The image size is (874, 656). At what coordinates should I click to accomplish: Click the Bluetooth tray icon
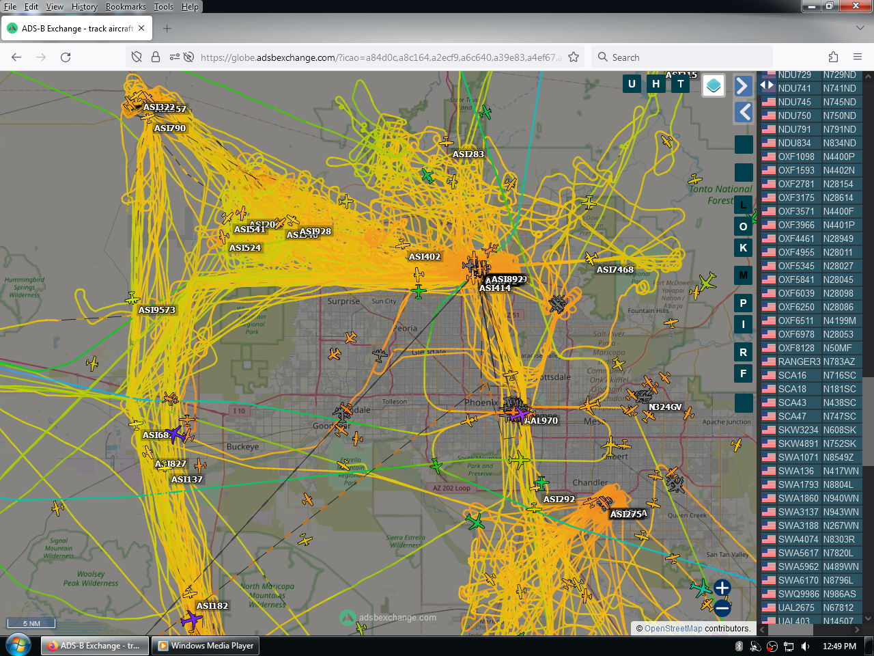click(739, 646)
